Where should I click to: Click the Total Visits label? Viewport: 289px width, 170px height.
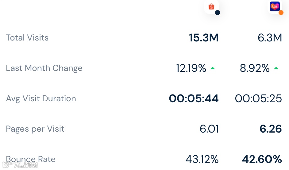(27, 38)
